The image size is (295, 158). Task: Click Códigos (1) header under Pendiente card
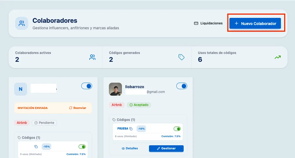point(29,138)
